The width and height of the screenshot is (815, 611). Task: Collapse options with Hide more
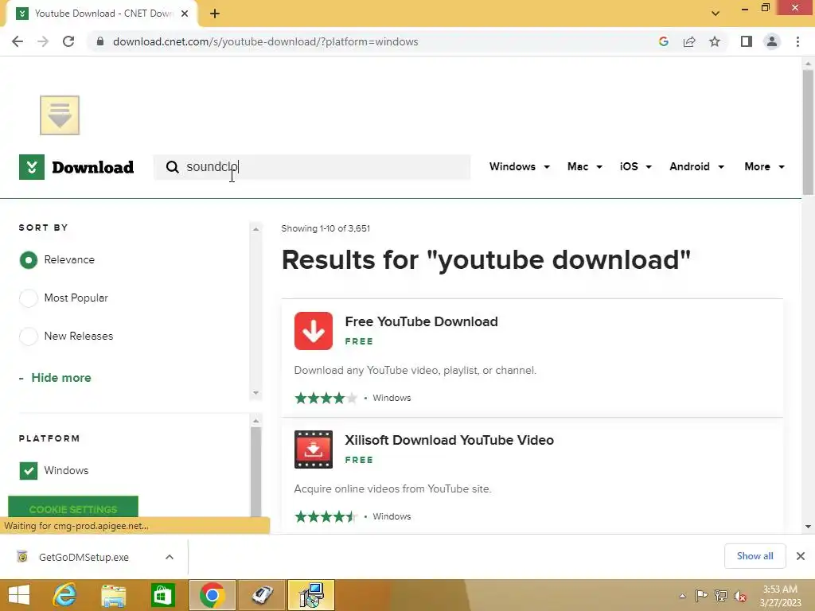60,378
